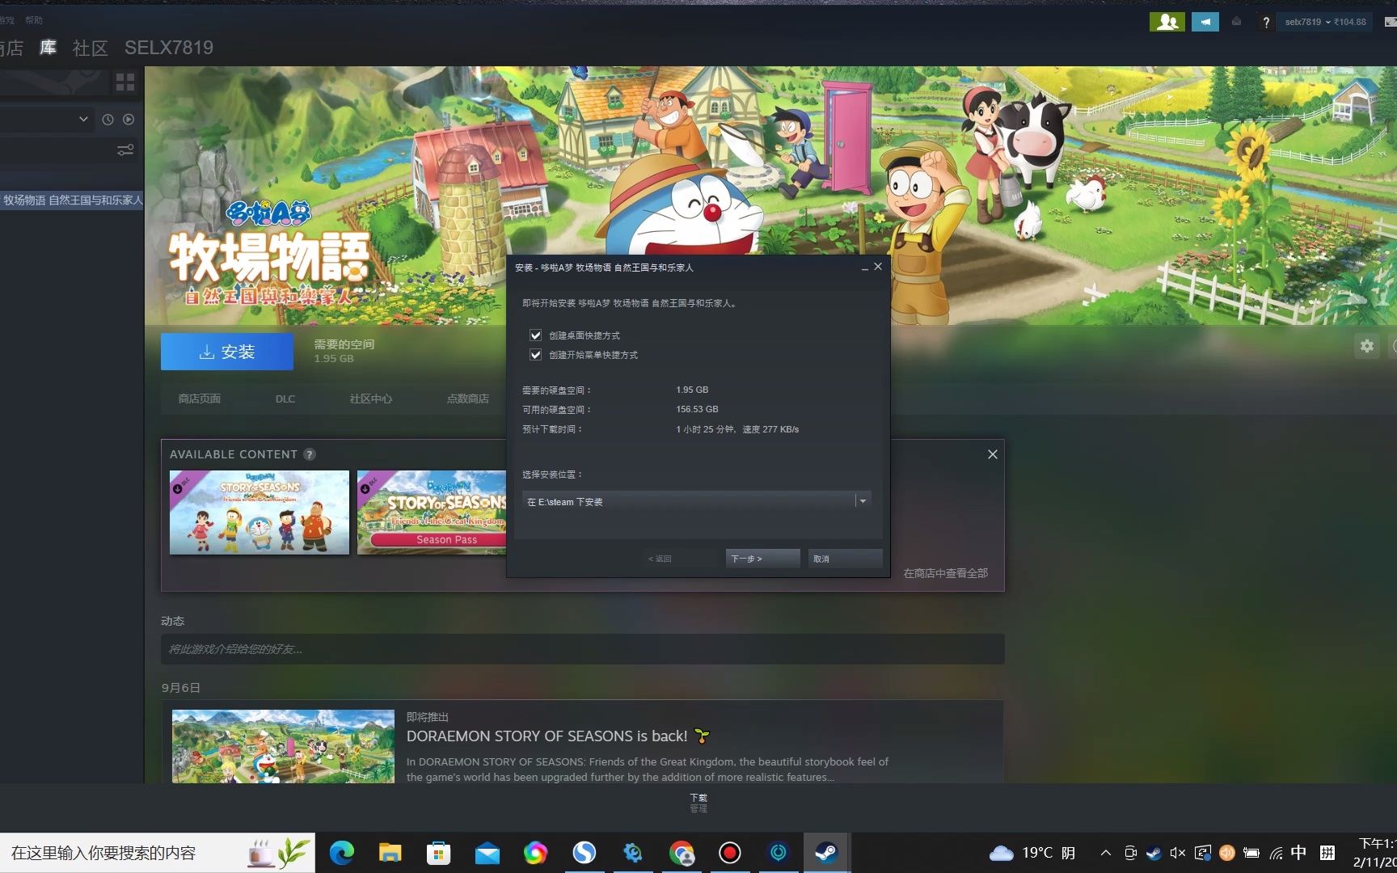Open the Mail app from taskbar
The width and height of the screenshot is (1397, 873).
click(487, 853)
